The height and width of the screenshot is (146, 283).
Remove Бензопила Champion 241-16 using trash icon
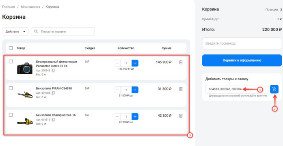click(181, 116)
